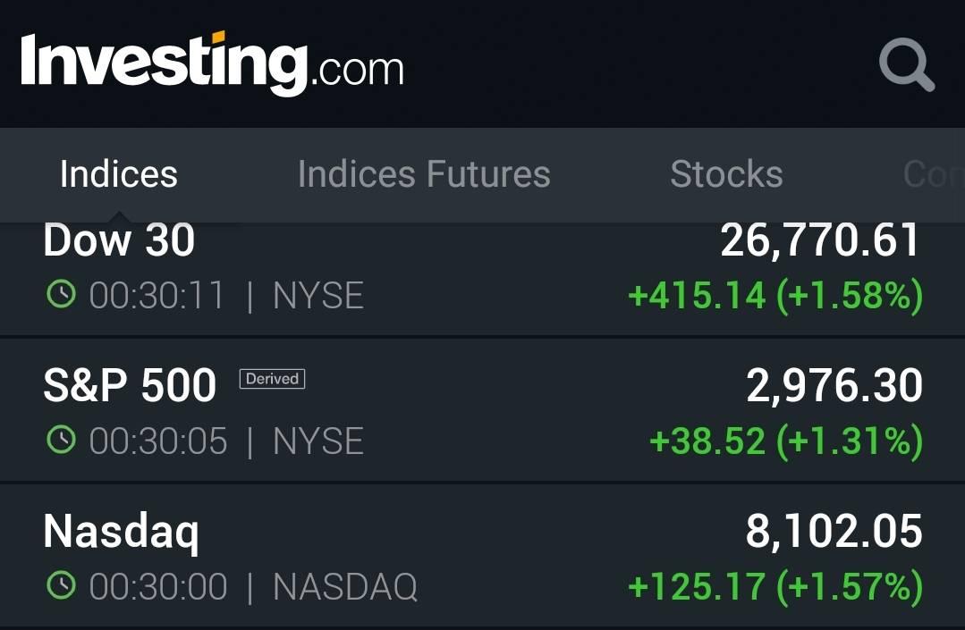The image size is (965, 630).
Task: Tap S&P 500 change +38.52 (+1.31%)
Action: (x=785, y=441)
